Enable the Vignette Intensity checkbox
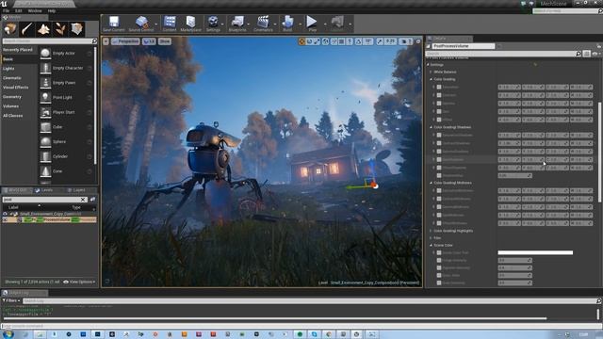The height and width of the screenshot is (339, 603). pos(439,267)
